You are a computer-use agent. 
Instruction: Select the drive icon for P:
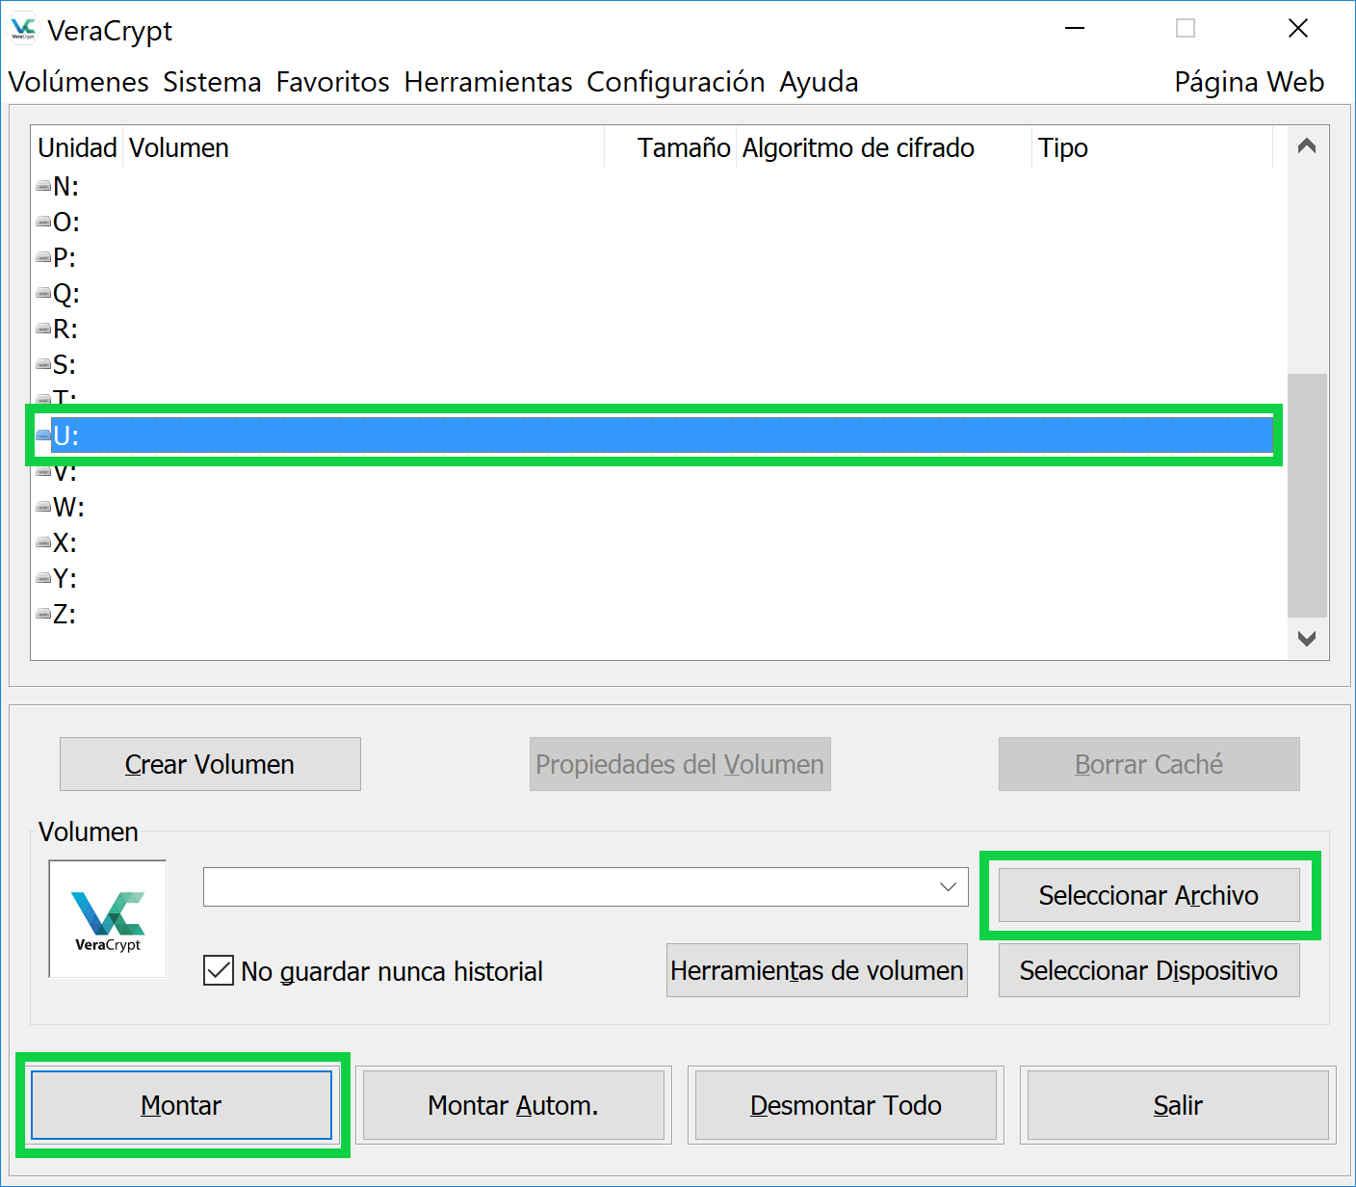coord(43,257)
